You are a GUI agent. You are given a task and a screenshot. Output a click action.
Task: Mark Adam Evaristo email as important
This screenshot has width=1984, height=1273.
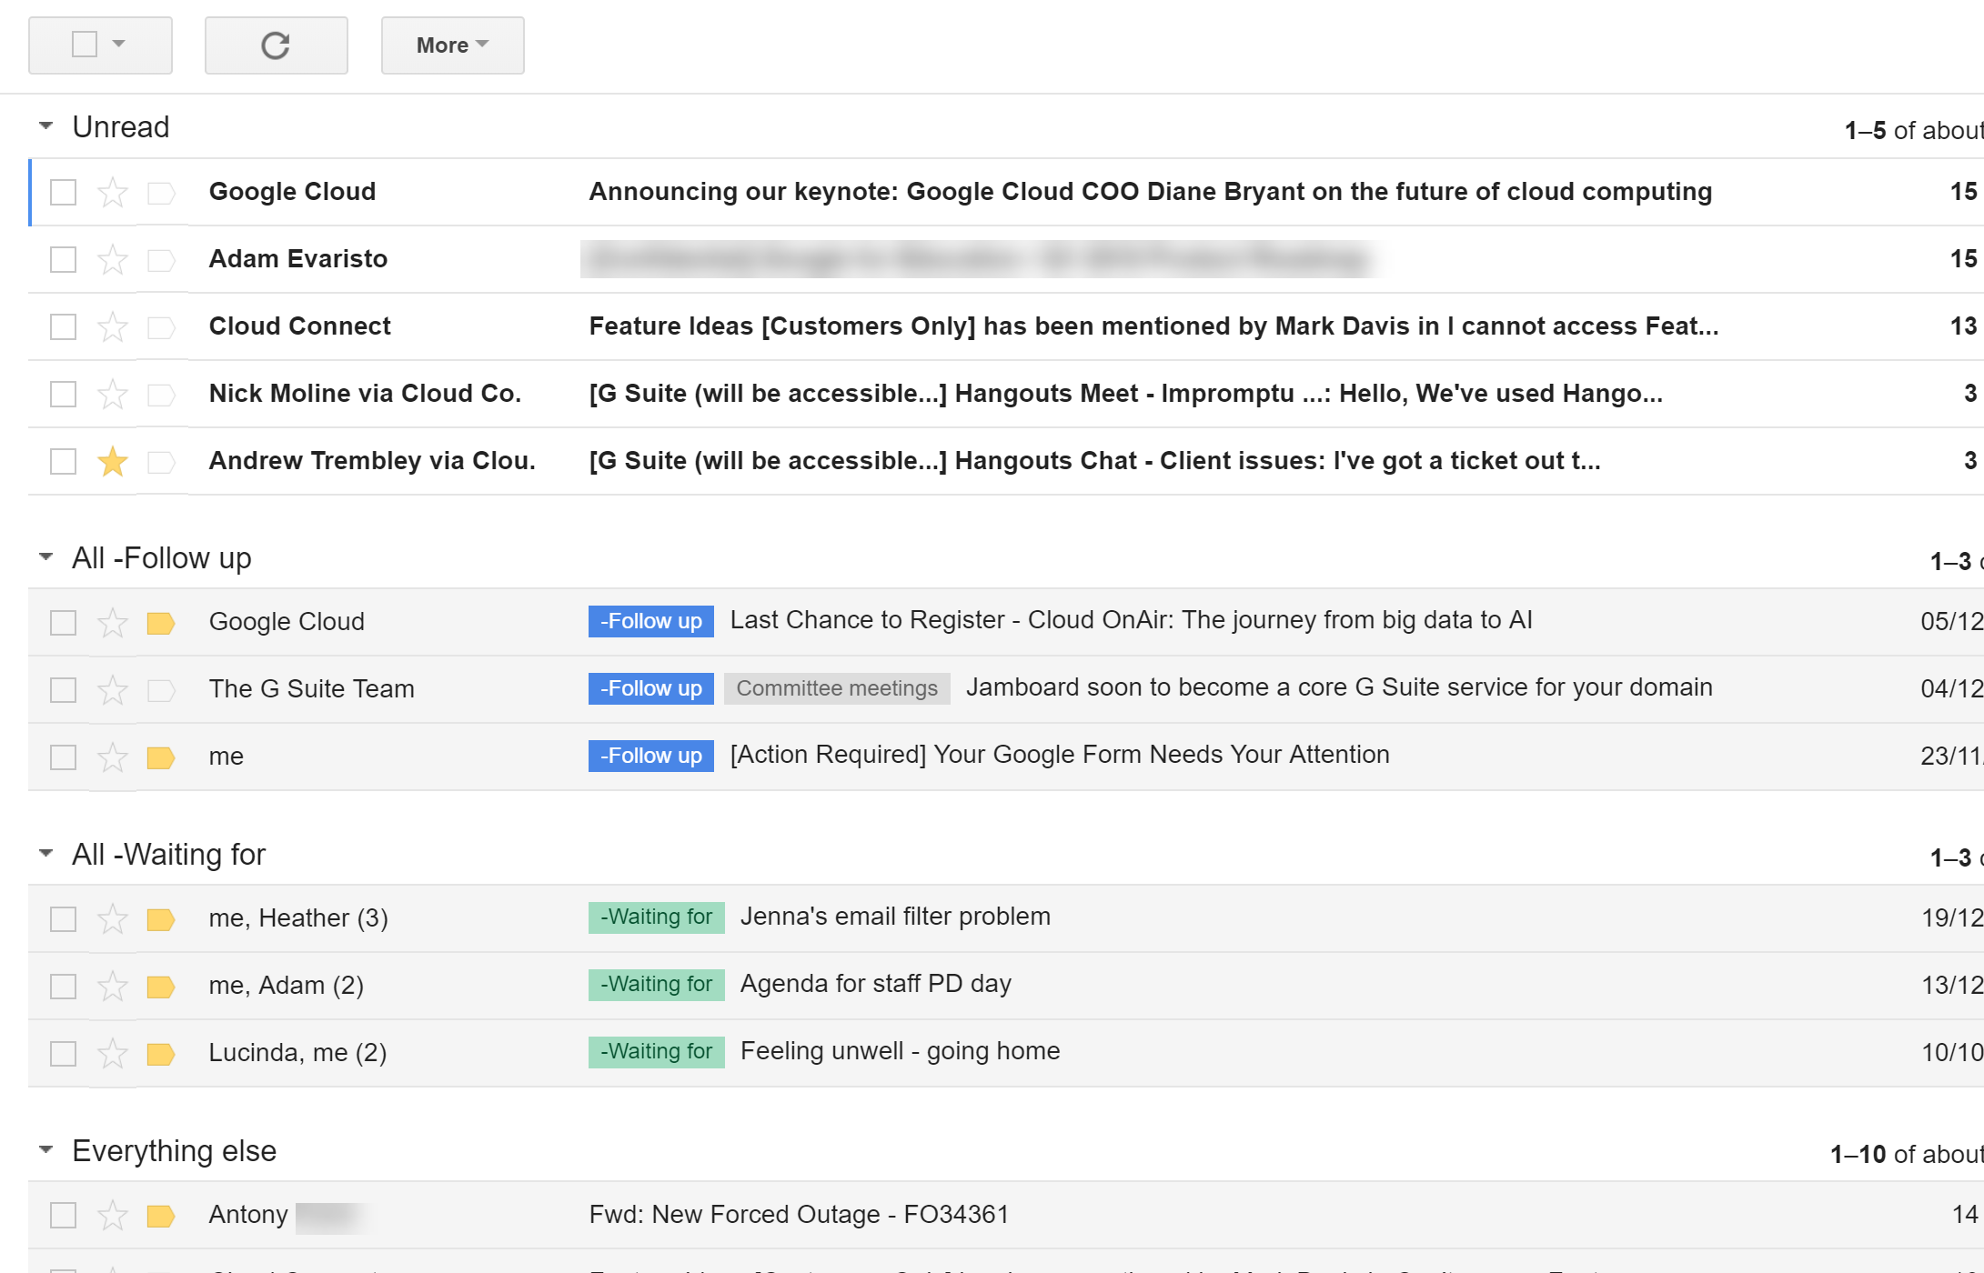161,260
